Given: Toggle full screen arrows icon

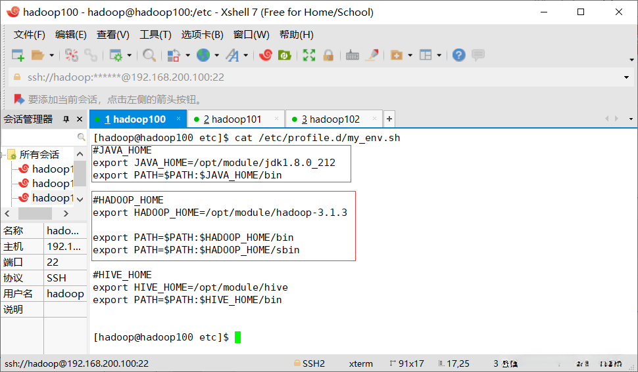Looking at the screenshot, I should point(309,55).
